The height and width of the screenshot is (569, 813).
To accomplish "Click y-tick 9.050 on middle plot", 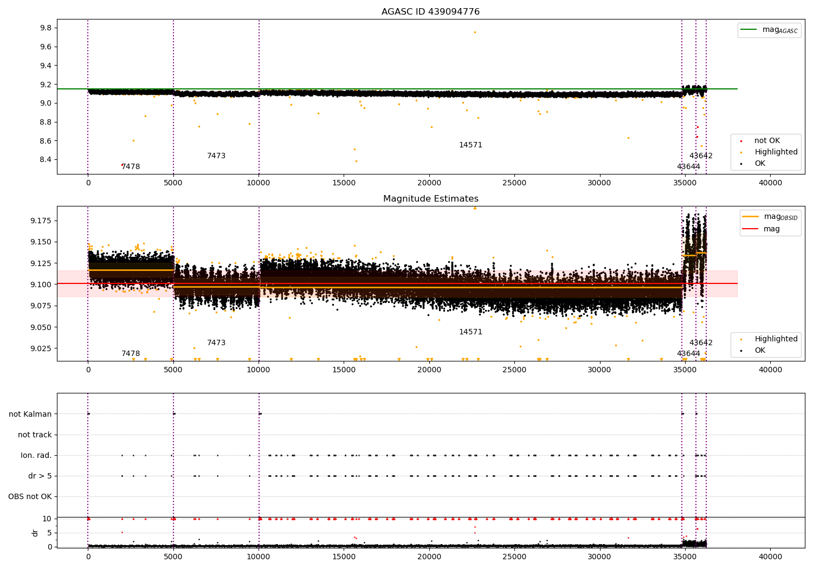I will (x=41, y=327).
